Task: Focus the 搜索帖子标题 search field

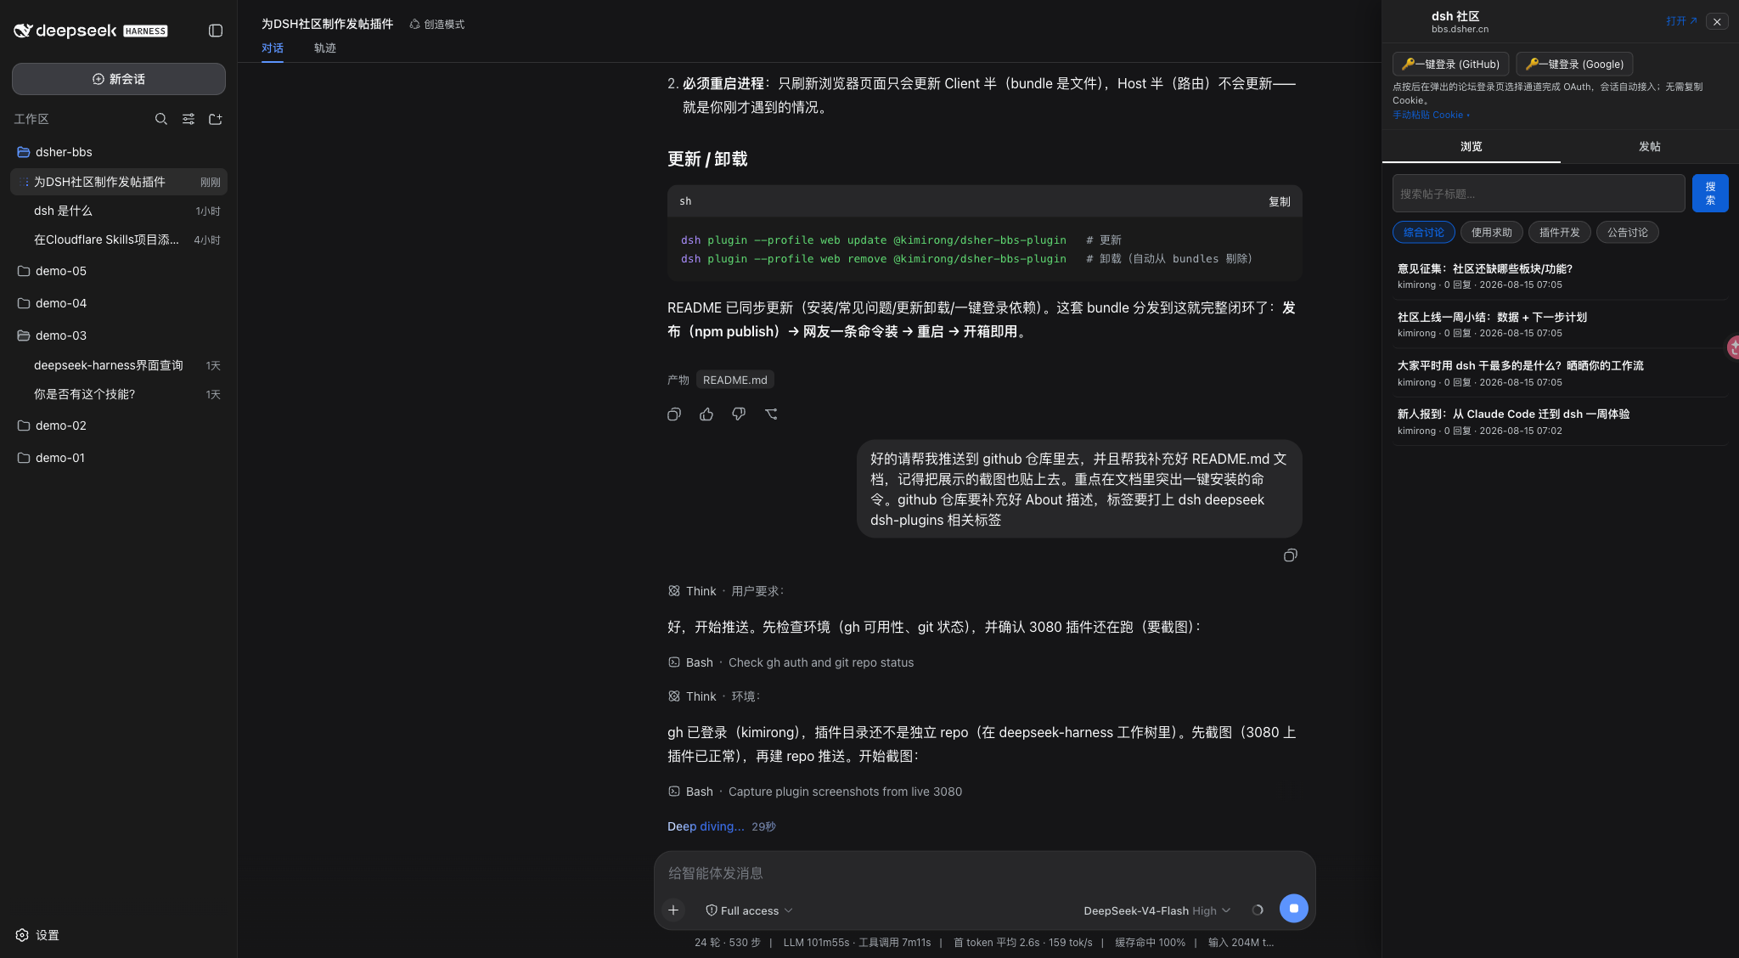Action: 1539,194
